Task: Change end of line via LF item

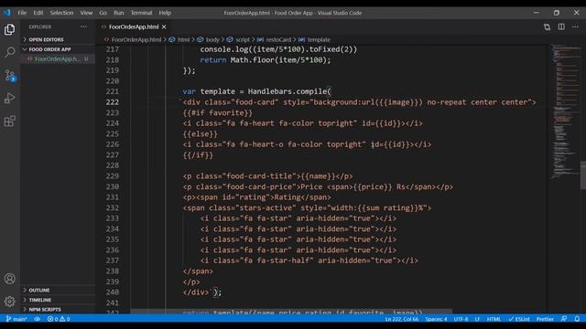Action: point(477,319)
